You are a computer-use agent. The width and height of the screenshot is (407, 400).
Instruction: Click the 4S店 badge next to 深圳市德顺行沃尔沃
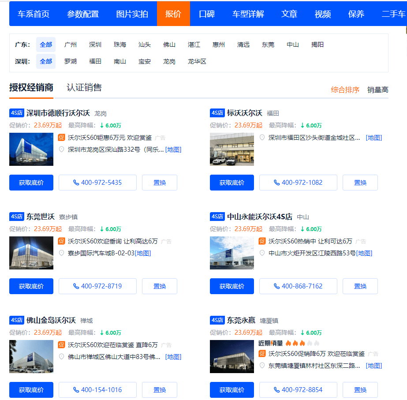click(x=17, y=112)
